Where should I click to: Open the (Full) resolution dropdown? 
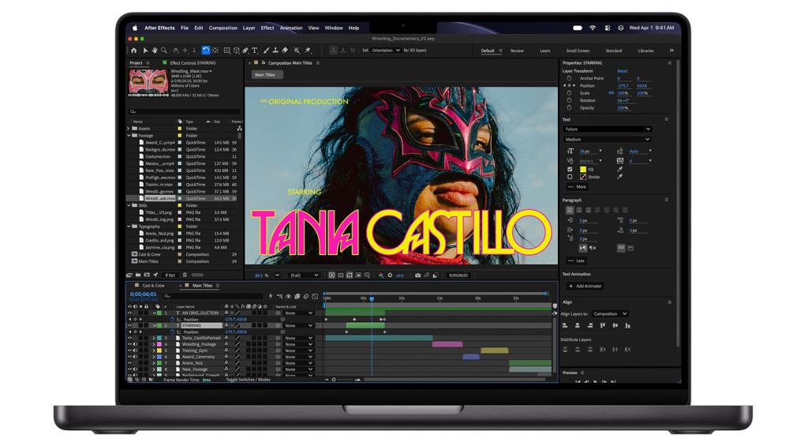[305, 275]
